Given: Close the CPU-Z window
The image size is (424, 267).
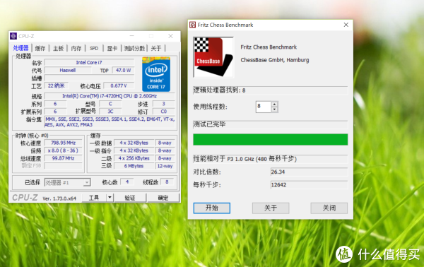Looking at the screenshot, I should pyautogui.click(x=170, y=36).
